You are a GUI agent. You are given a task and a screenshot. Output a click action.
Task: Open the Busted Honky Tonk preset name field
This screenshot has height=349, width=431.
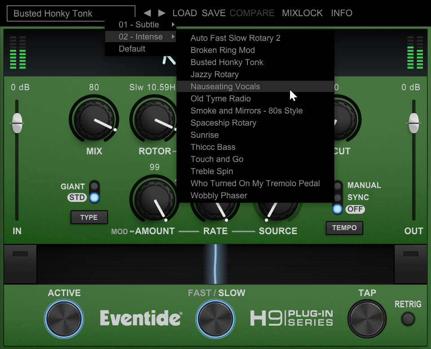(71, 13)
